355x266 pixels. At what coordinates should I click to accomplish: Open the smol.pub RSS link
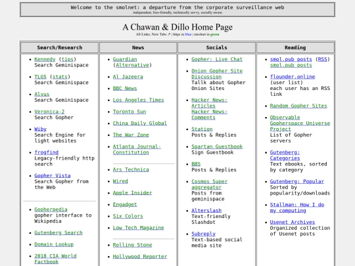(322, 59)
